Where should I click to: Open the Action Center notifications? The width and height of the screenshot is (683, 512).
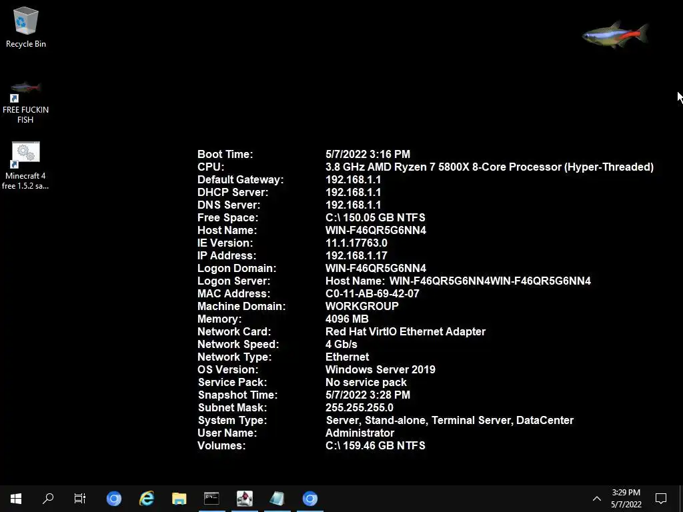pyautogui.click(x=661, y=499)
